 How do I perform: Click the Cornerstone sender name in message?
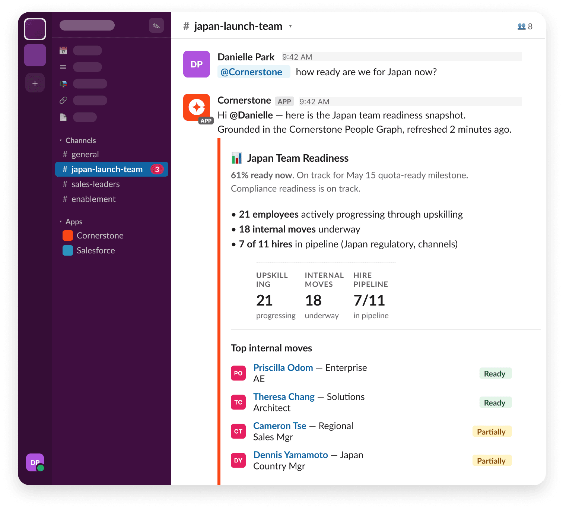pyautogui.click(x=244, y=101)
